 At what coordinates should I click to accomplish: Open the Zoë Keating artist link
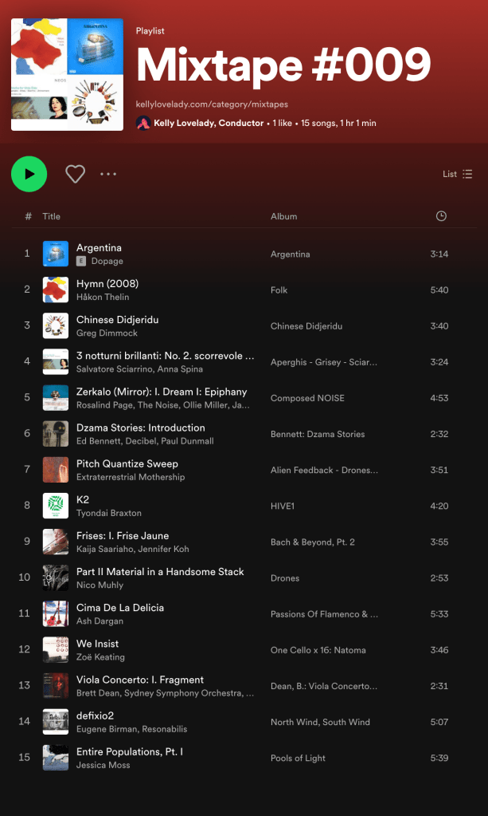(100, 657)
